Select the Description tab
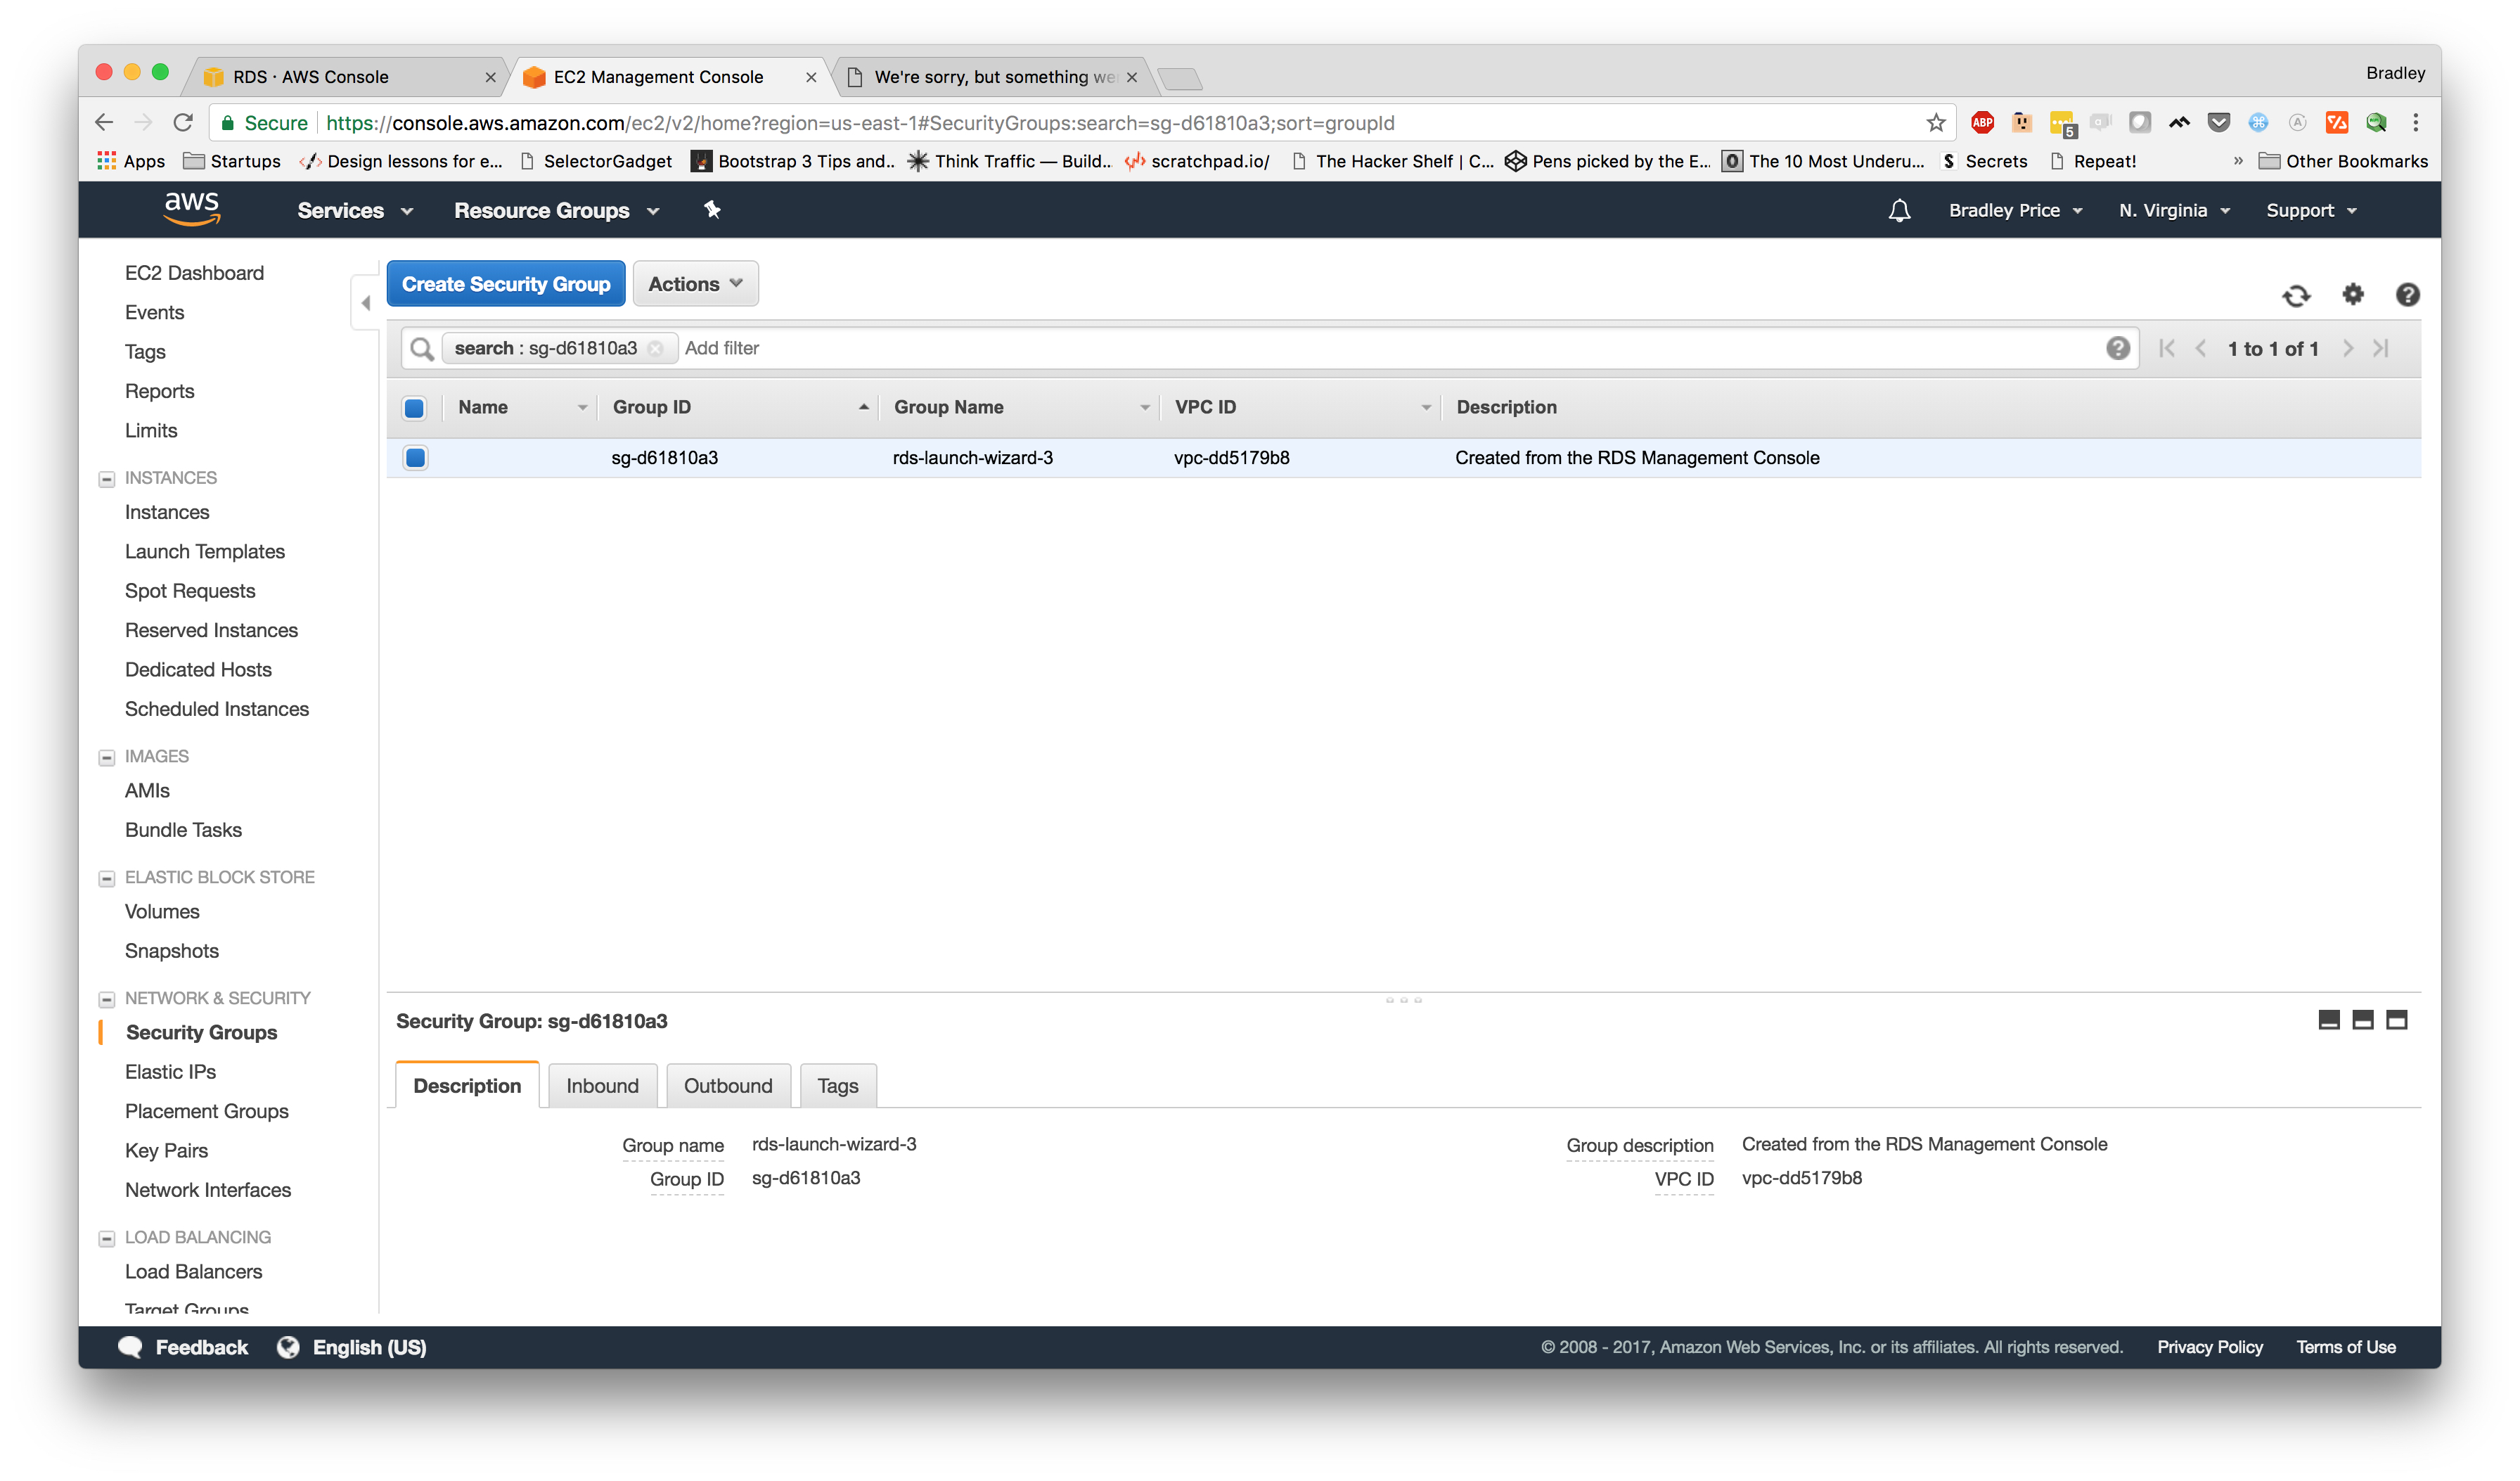This screenshot has height=1481, width=2520. click(467, 1085)
